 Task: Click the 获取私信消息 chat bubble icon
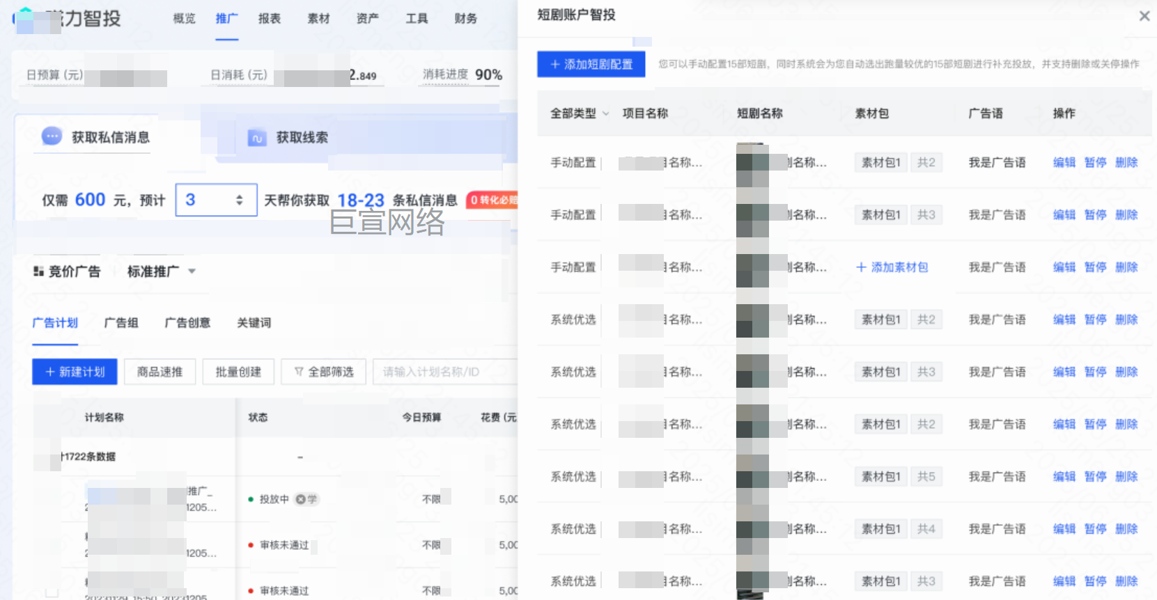point(52,136)
